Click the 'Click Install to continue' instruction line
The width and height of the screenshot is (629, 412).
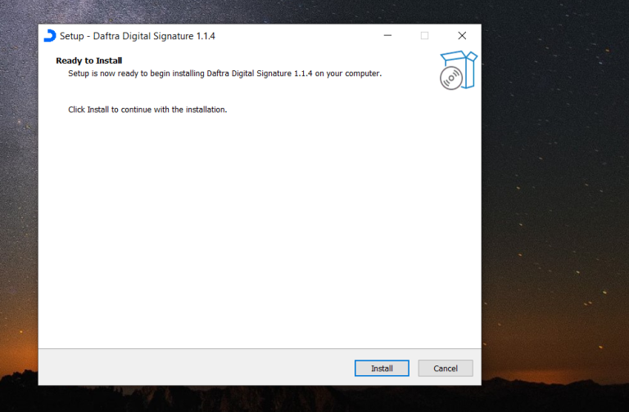tap(147, 109)
